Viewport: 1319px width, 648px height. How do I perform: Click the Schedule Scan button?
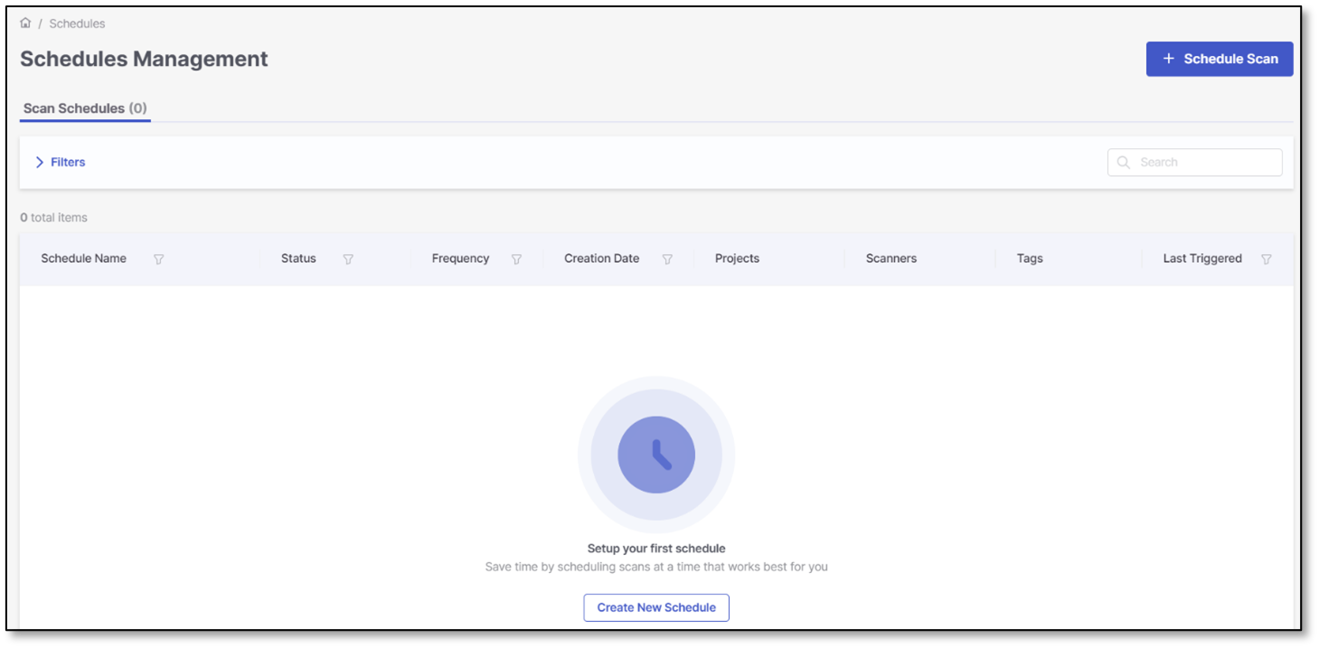(1219, 59)
